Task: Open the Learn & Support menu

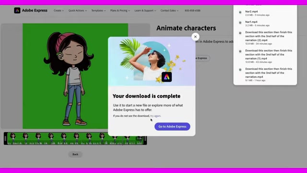Action: 145,11
